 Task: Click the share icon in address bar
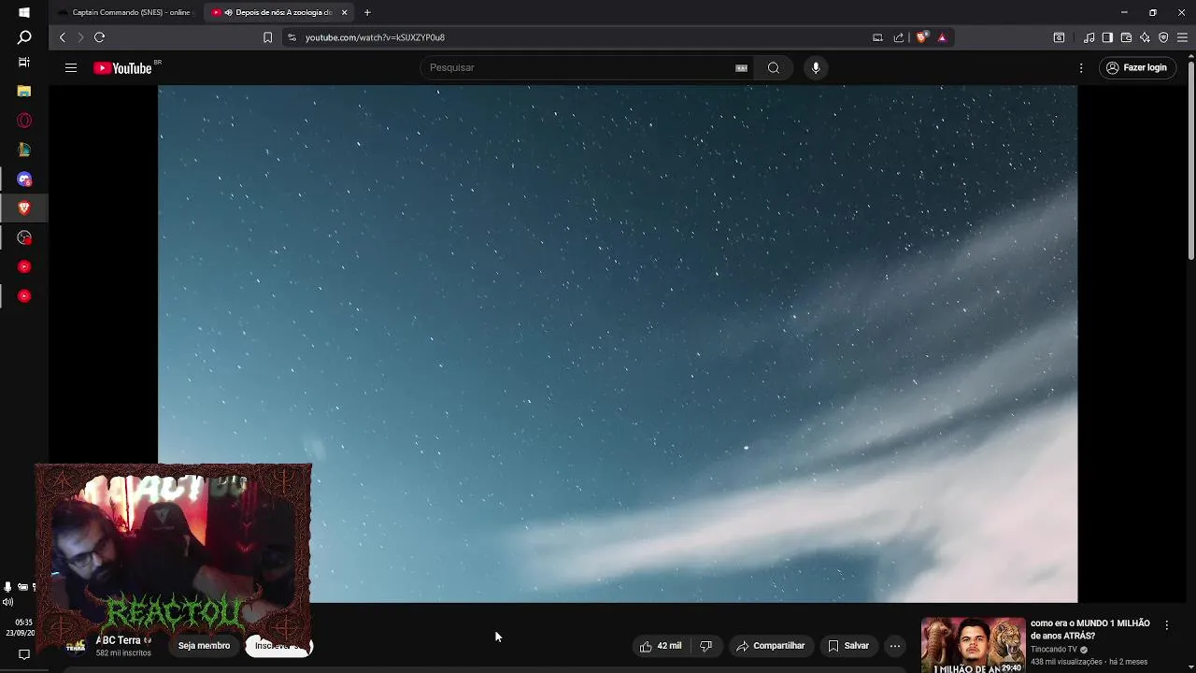click(899, 37)
